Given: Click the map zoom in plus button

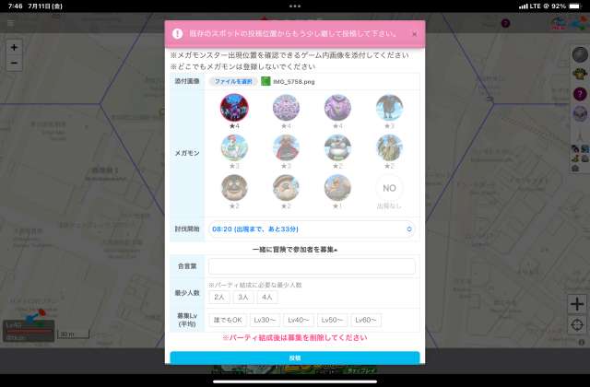Looking at the screenshot, I should click(14, 47).
